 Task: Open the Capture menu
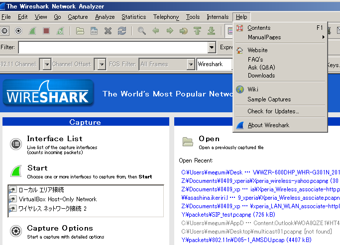(78, 17)
